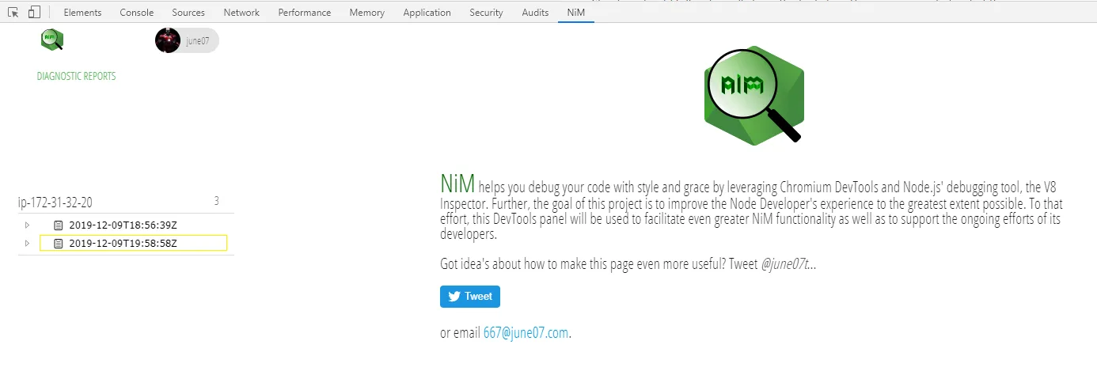1097x371 pixels.
Task: Expand the 2019-12-09T19:58:58Z report row
Action: point(27,243)
